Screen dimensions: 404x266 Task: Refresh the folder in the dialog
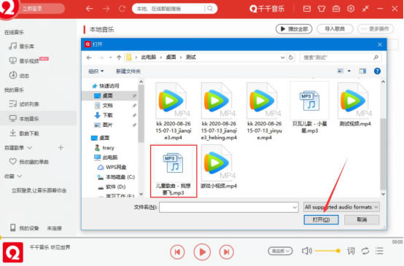coord(291,58)
